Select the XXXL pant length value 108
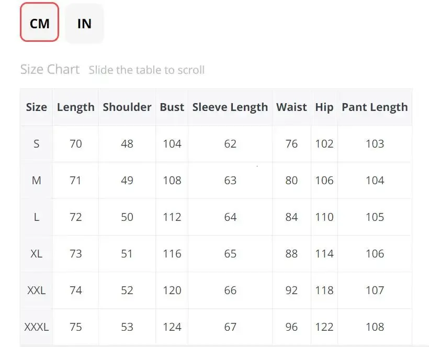 [375, 327]
